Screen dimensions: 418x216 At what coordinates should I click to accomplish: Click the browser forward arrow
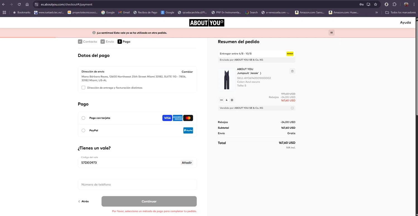click(x=11, y=4)
